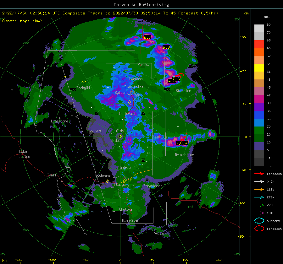This screenshot has width=283, height=264.
Task: Click the 'Composite_Reflectivity' title
Action: click(141, 5)
